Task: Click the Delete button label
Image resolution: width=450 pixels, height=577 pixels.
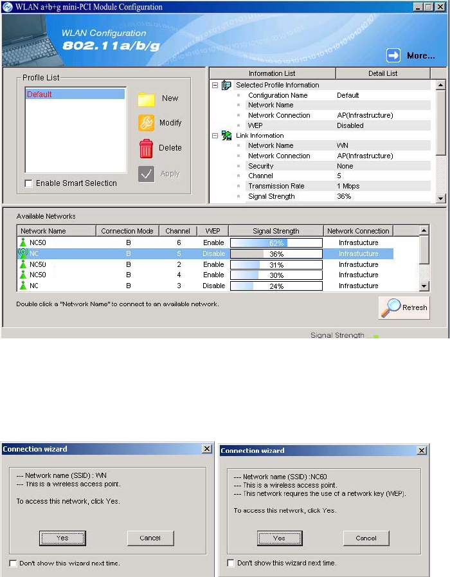Action: pos(170,147)
